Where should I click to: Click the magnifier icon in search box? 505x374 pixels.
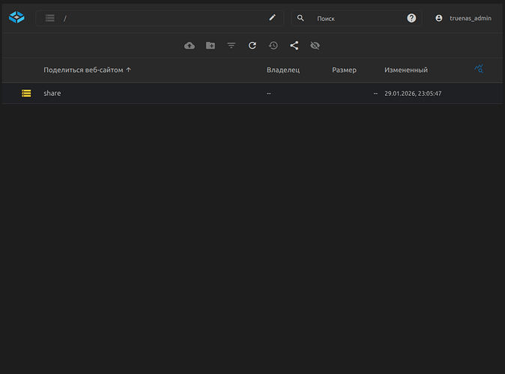[301, 18]
